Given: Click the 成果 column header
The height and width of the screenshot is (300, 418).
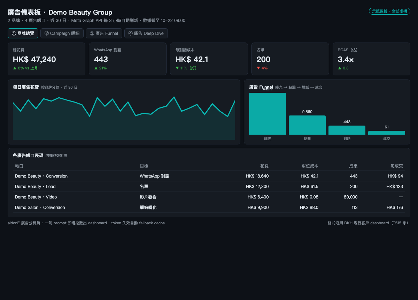Looking at the screenshot, I should [x=353, y=166].
